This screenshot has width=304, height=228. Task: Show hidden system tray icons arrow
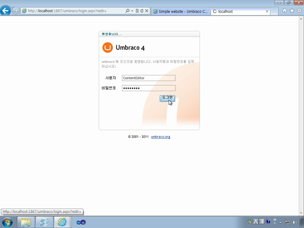click(x=280, y=223)
